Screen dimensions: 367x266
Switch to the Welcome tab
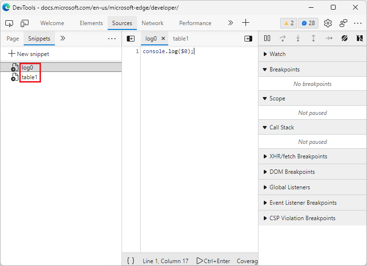[52, 23]
